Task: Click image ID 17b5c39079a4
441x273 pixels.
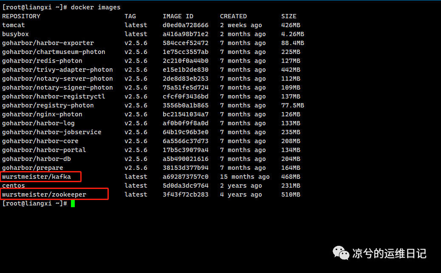Action: 186,150
